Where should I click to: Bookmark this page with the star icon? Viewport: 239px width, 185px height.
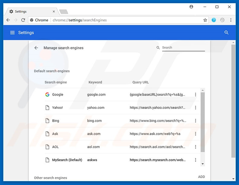coord(205,20)
